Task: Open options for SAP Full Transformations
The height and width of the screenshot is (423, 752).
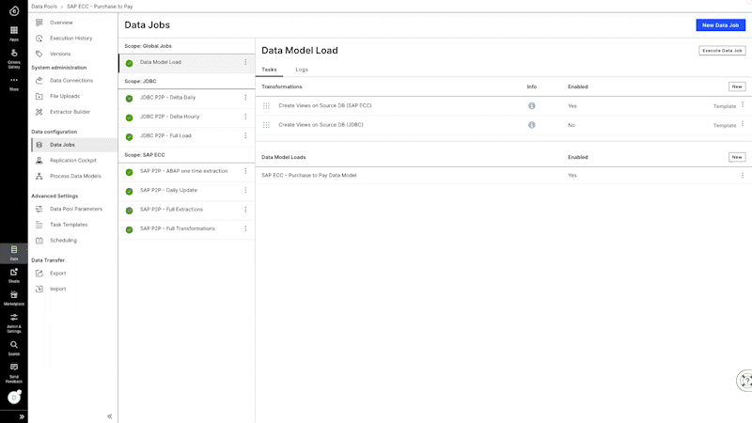Action: [245, 228]
